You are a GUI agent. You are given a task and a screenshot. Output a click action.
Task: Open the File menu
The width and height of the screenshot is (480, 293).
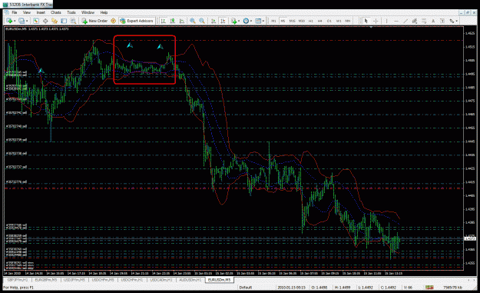coord(14,12)
